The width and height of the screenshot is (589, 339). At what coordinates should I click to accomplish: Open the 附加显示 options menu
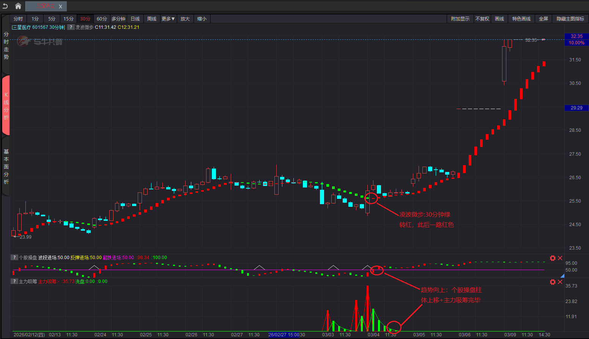[460, 19]
